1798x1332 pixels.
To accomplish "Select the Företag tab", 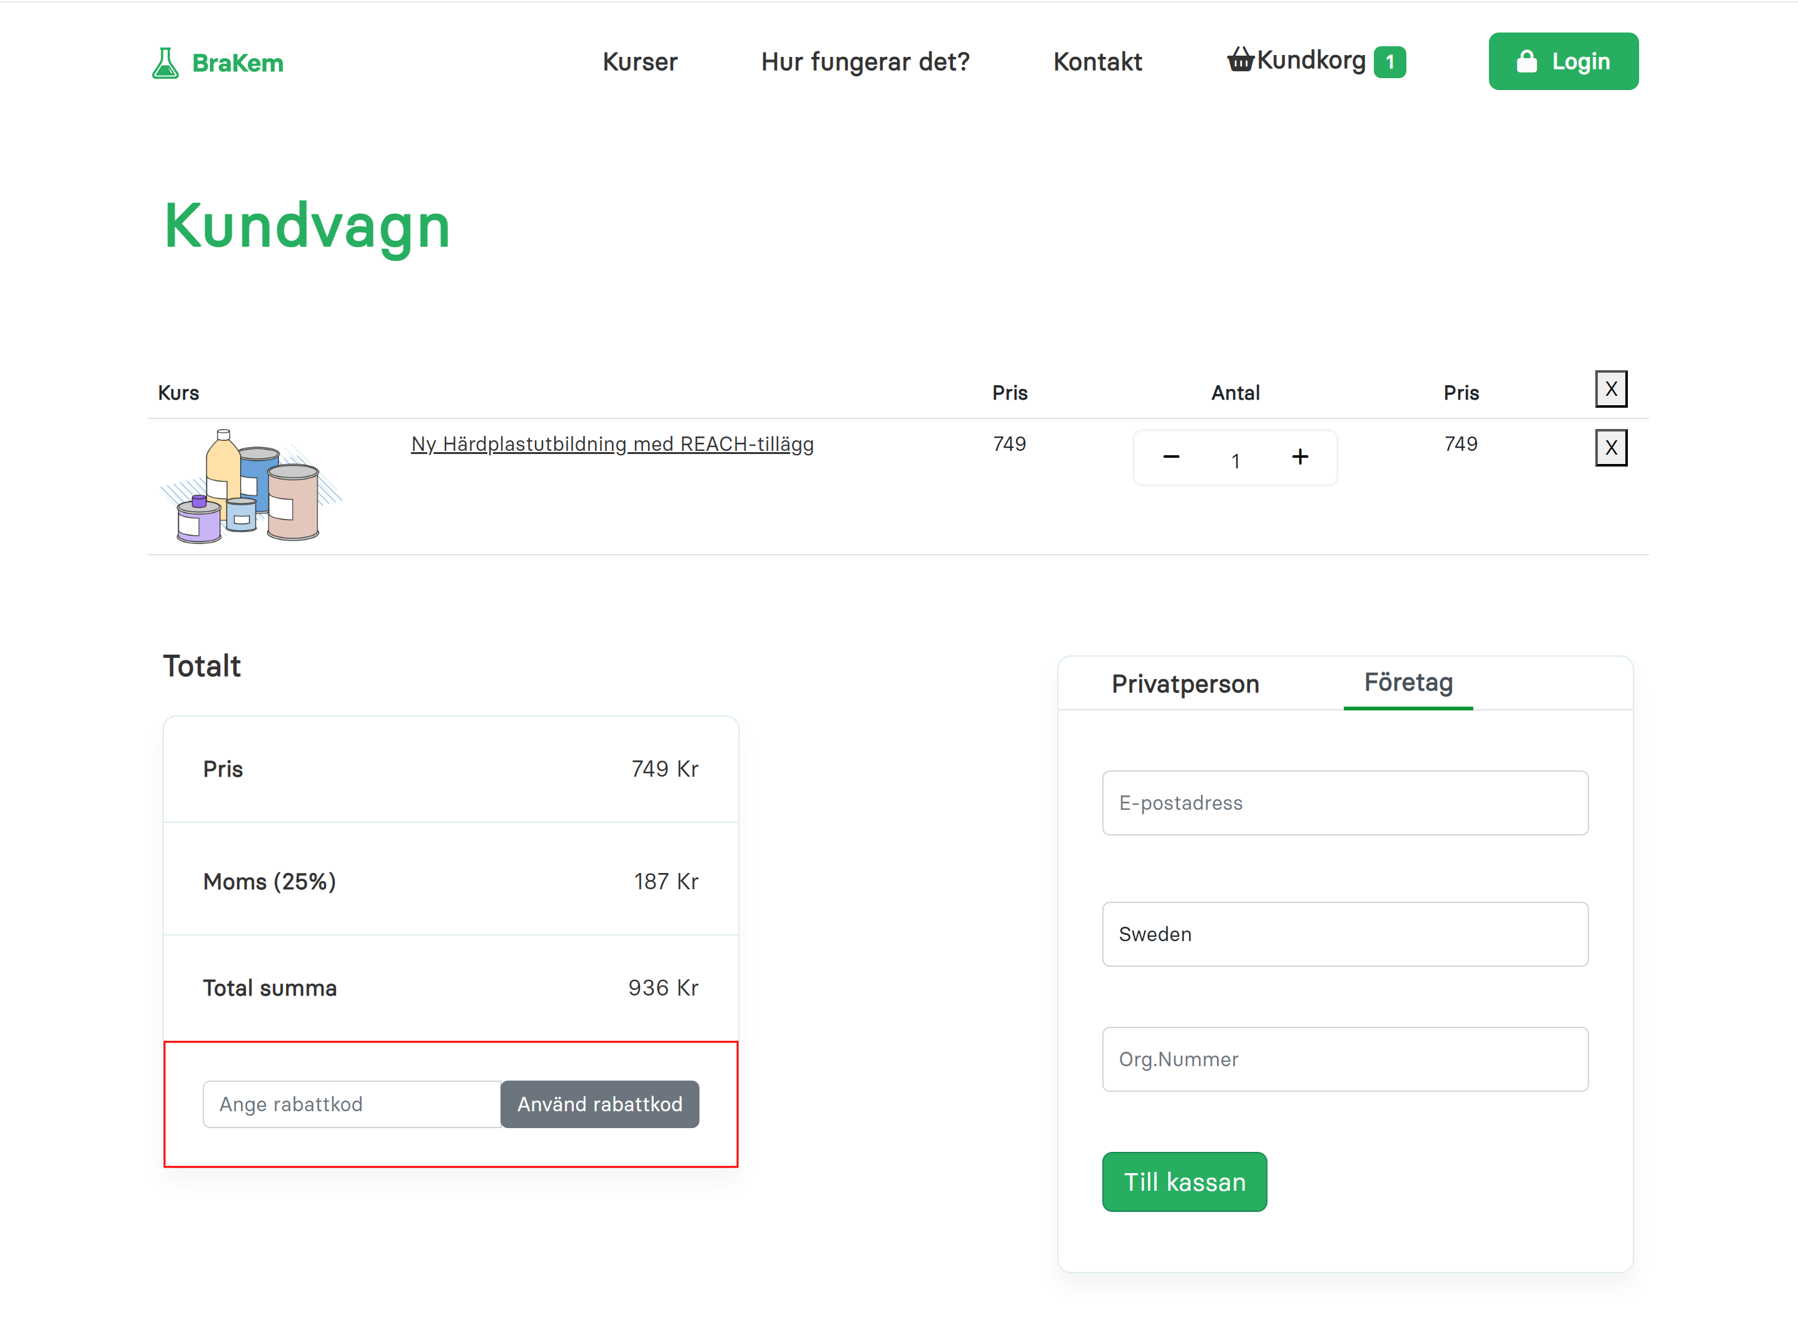I will [x=1408, y=682].
